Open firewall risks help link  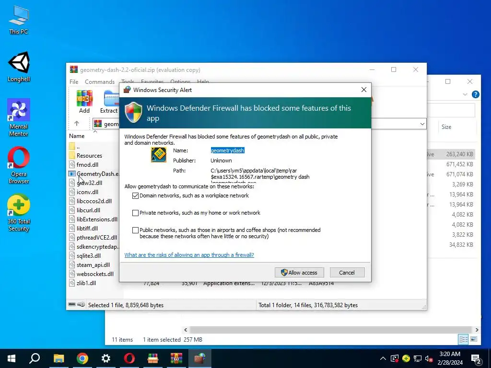(x=189, y=255)
